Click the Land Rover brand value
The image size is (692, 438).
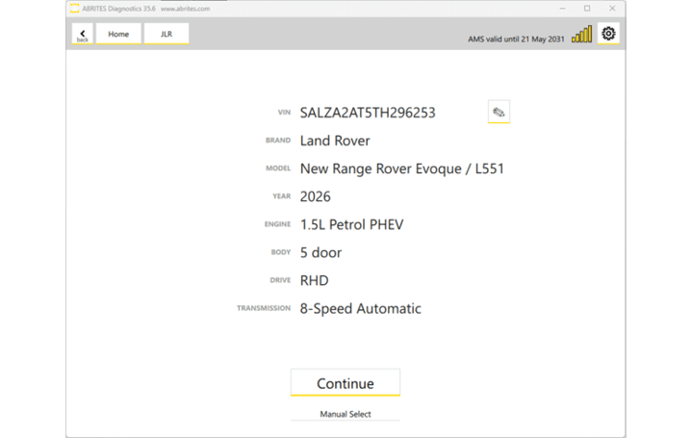coord(335,141)
